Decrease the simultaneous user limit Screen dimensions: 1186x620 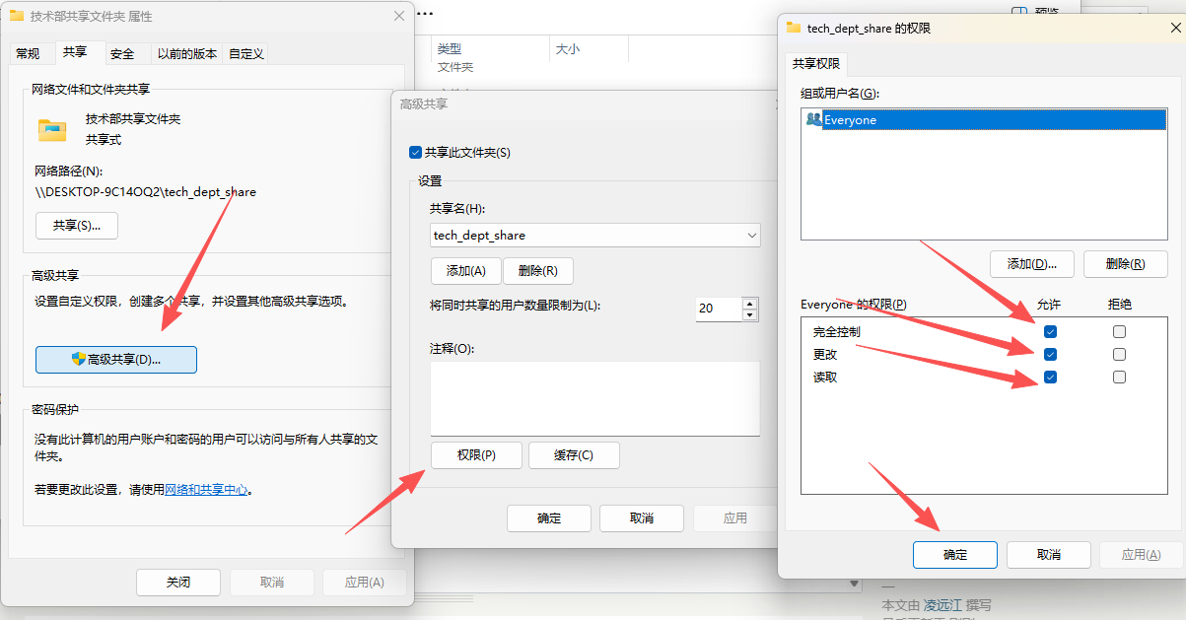(x=750, y=315)
